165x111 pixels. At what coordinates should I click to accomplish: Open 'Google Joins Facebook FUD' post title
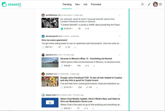(91, 79)
